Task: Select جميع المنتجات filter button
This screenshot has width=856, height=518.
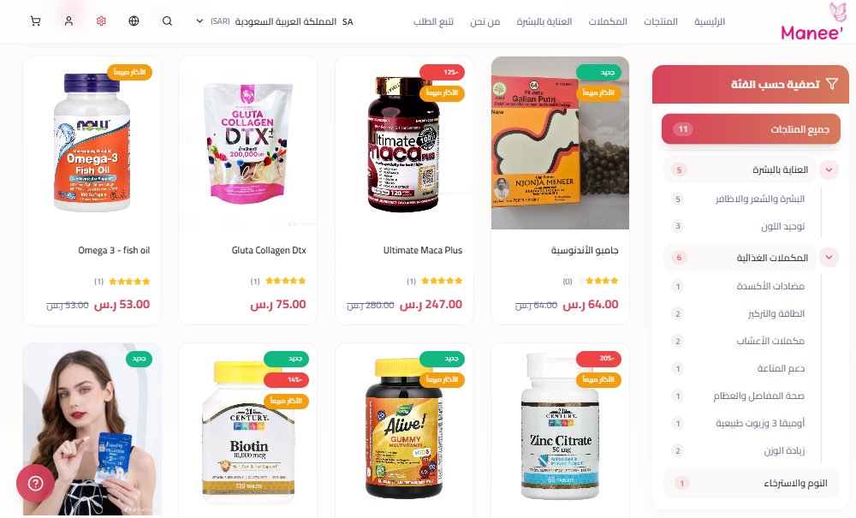Action: (751, 128)
